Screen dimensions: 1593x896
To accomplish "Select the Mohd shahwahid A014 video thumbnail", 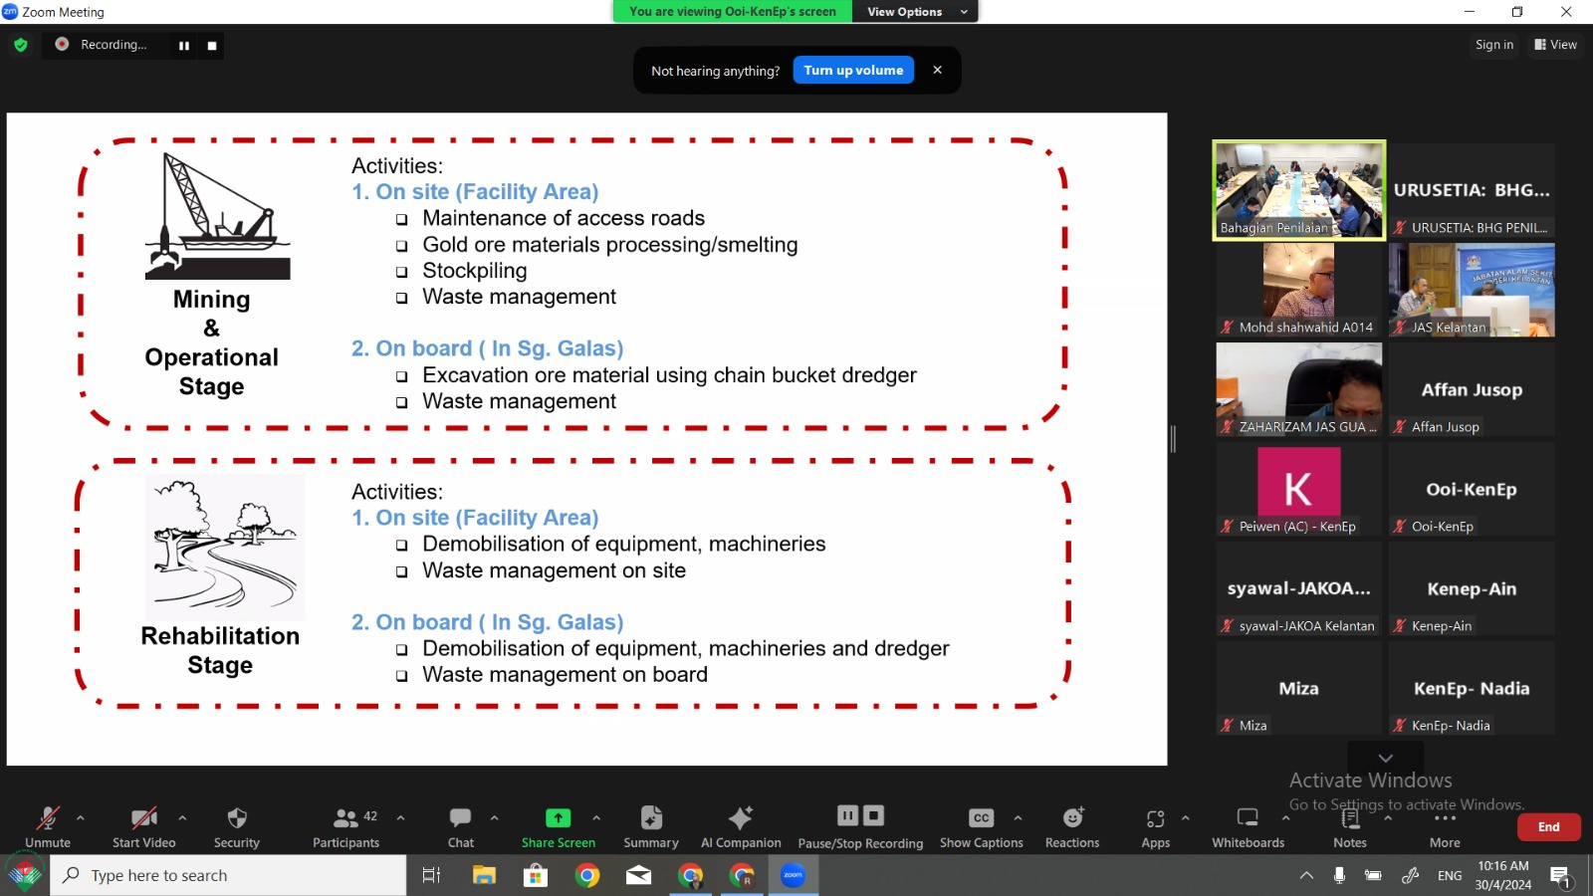I will [x=1299, y=290].
